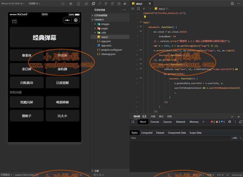Open the editor more actions ellipsis

238,4
